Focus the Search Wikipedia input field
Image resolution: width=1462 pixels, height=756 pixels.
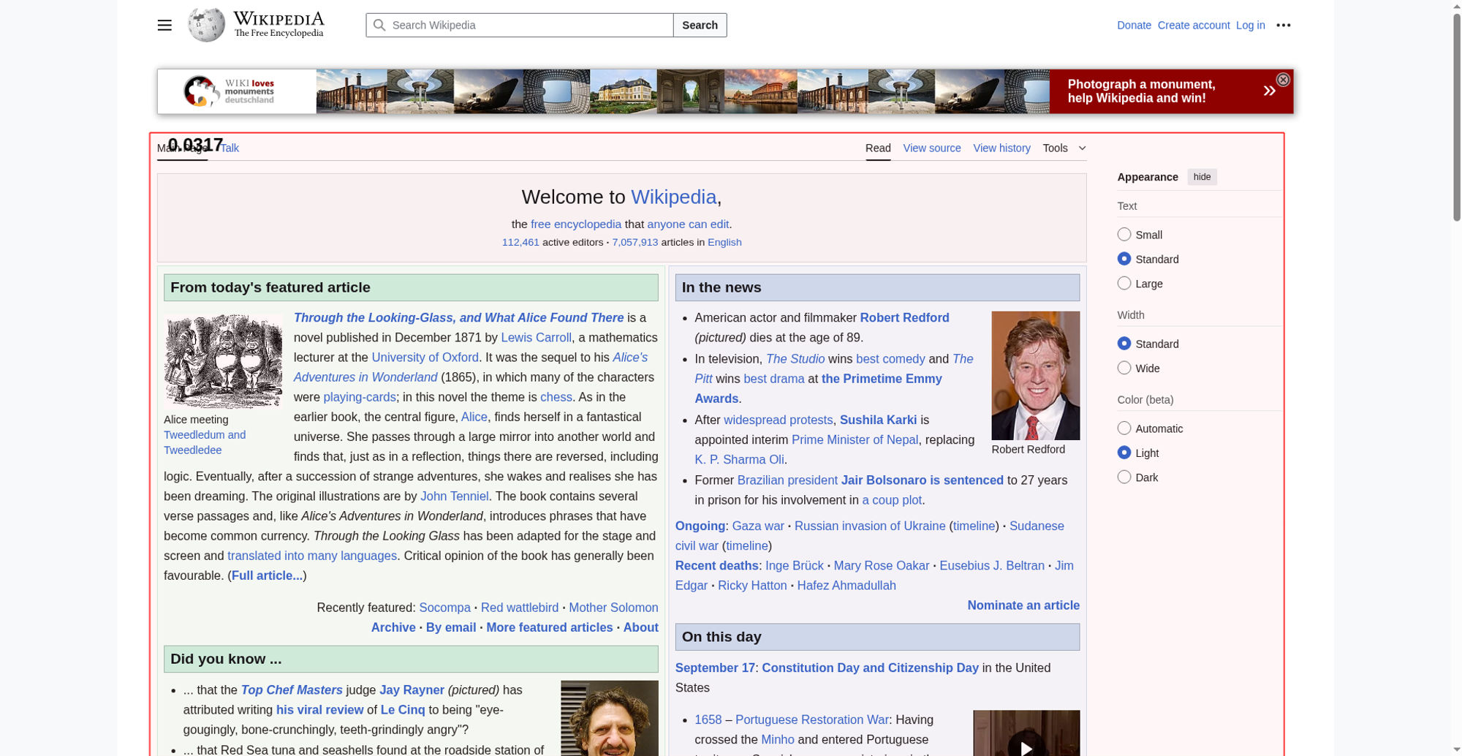[520, 25]
